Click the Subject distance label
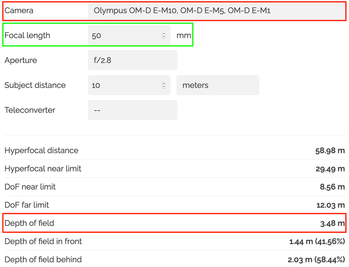 click(x=35, y=85)
